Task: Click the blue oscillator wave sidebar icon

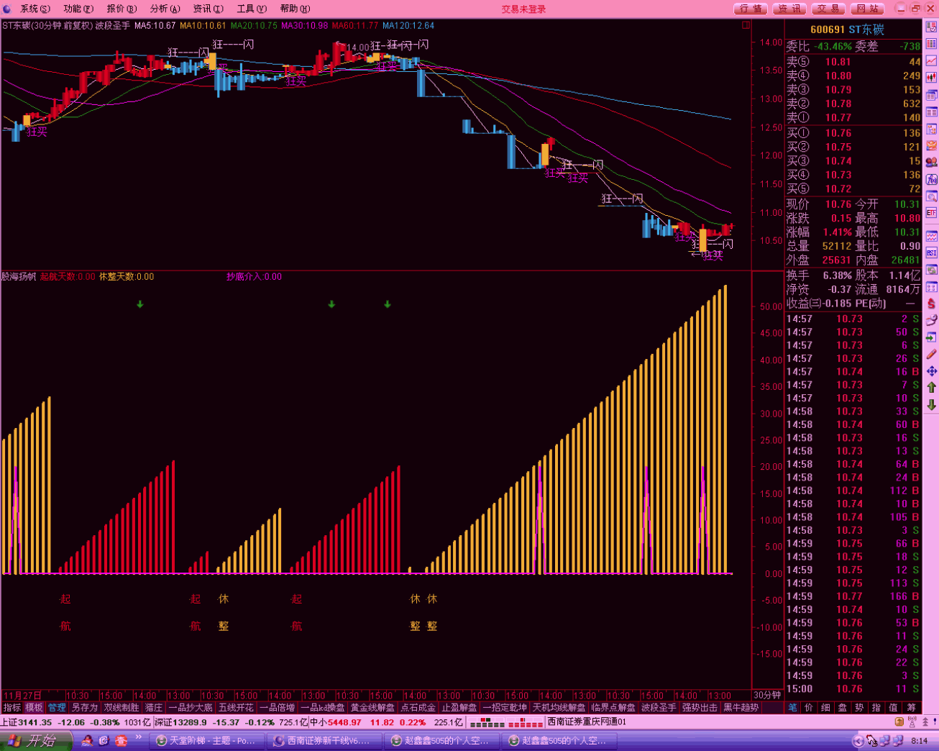Action: (931, 236)
